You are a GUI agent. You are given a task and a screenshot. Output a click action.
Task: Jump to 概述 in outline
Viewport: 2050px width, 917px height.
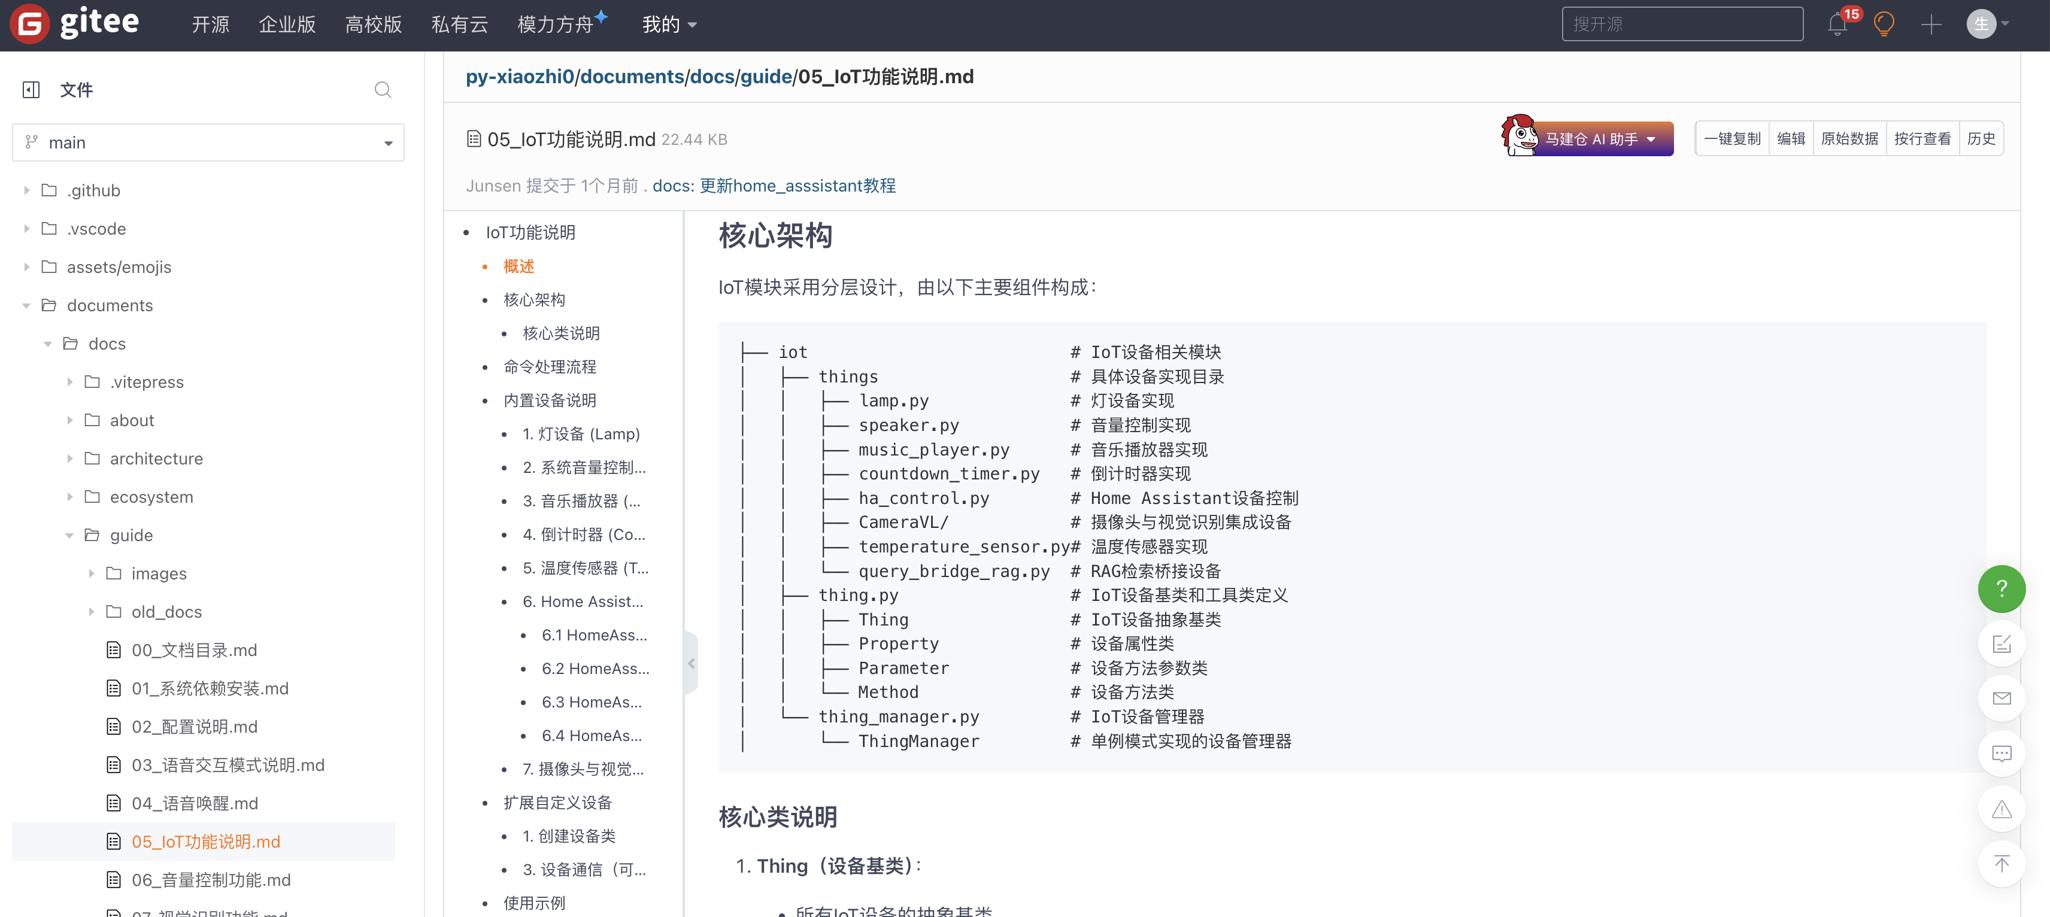518,266
